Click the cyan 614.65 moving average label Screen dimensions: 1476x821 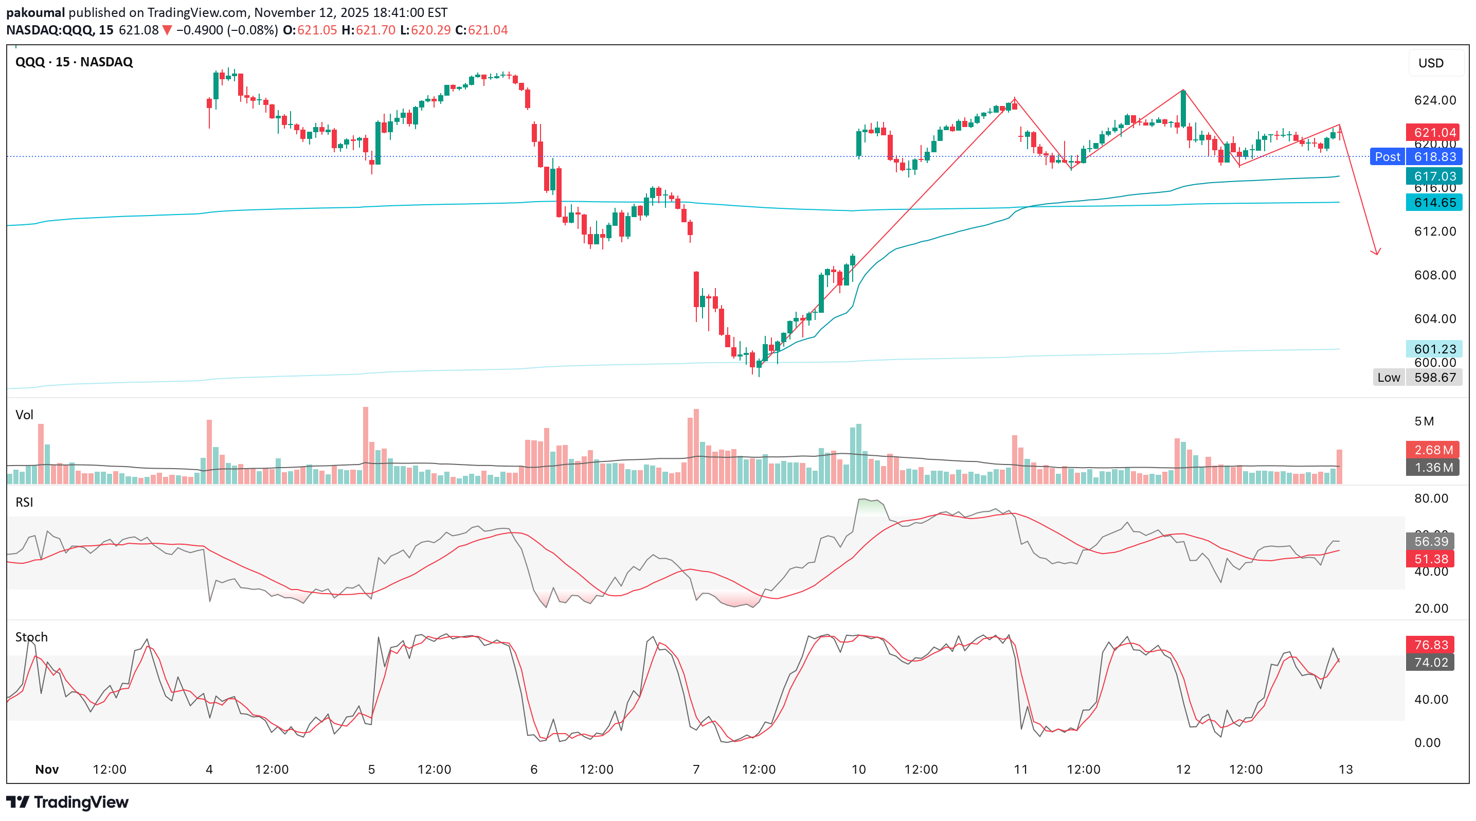(1434, 202)
